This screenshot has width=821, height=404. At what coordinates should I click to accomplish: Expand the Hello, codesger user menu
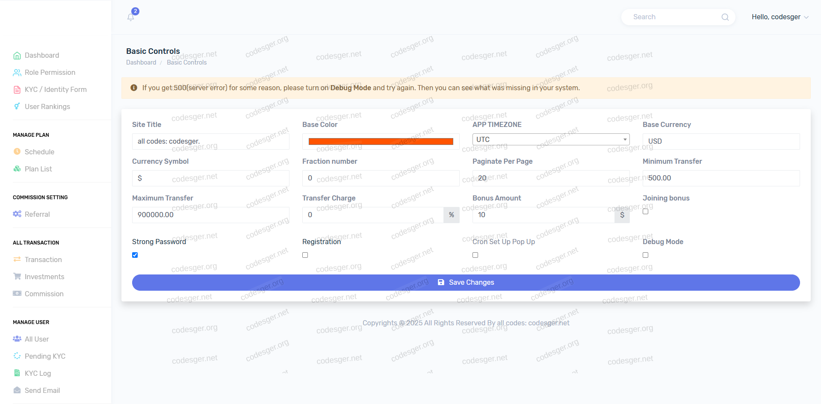[x=780, y=17]
